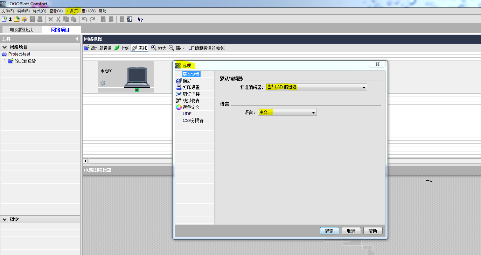Select 剪切连接 in options list
Viewport: 481px width, 255px height.
point(191,94)
